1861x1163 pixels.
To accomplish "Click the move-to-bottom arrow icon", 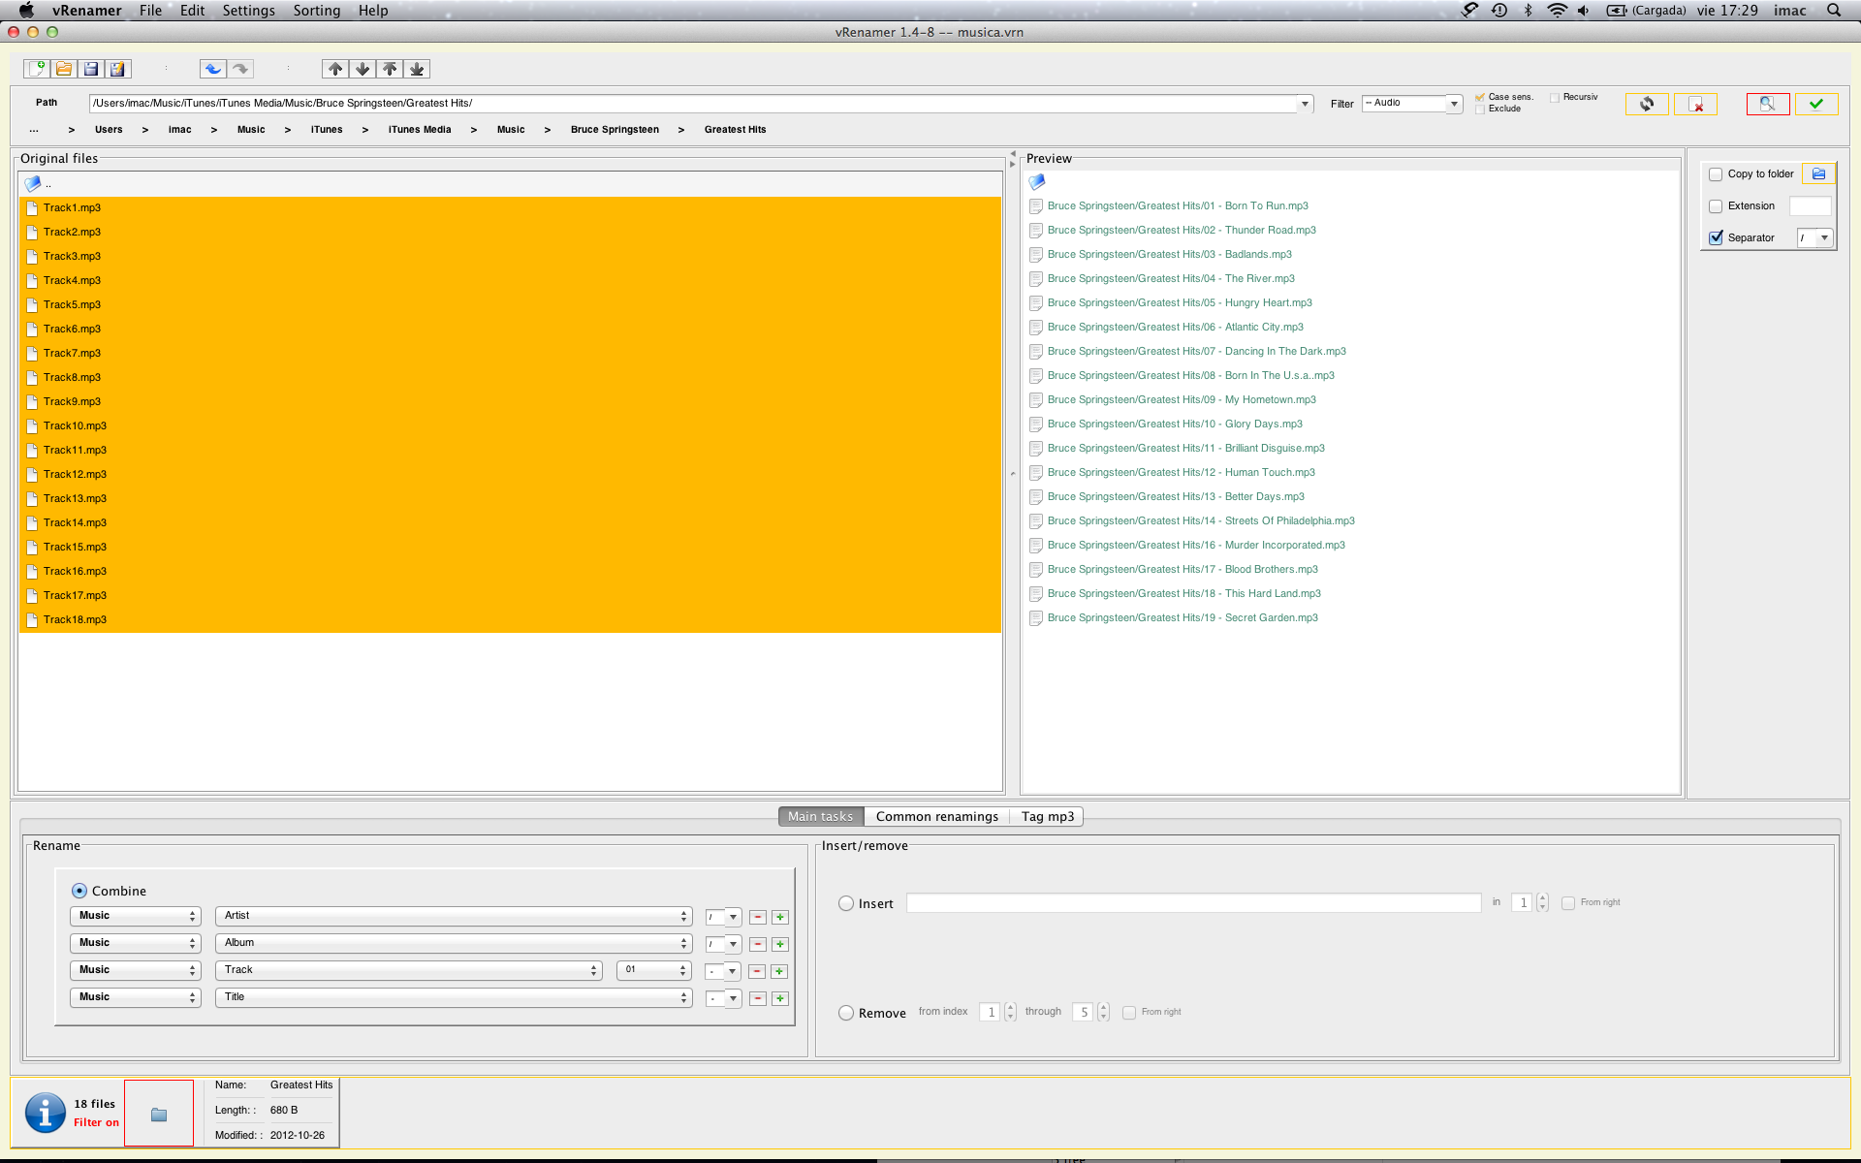I will [x=417, y=69].
